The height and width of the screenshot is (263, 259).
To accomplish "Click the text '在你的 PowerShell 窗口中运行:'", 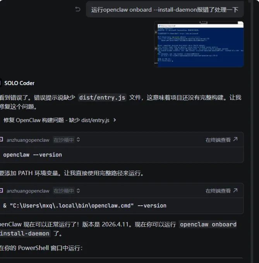I will pyautogui.click(x=41, y=248).
